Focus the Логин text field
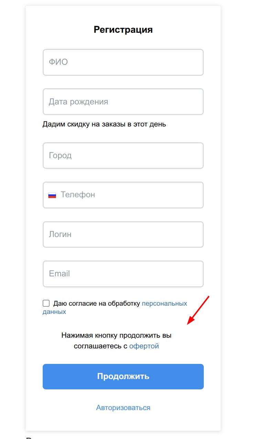 click(123, 234)
